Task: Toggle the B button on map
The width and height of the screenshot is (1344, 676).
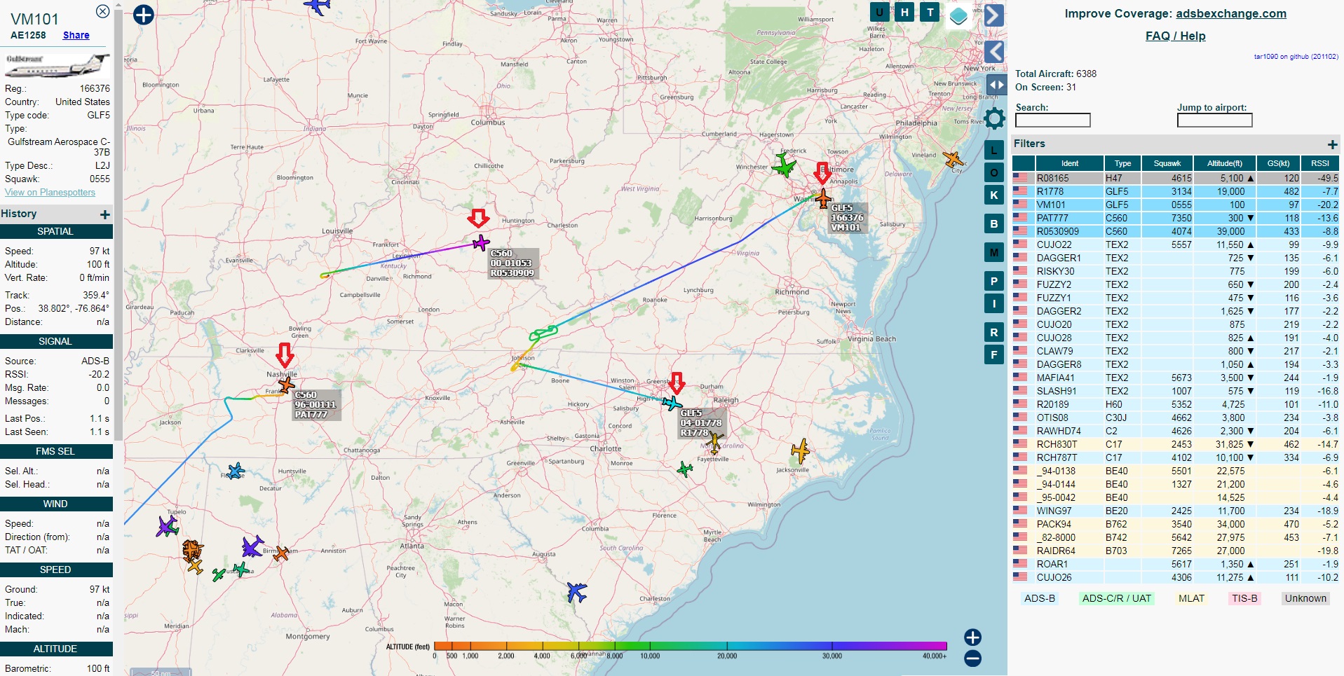Action: coord(994,224)
